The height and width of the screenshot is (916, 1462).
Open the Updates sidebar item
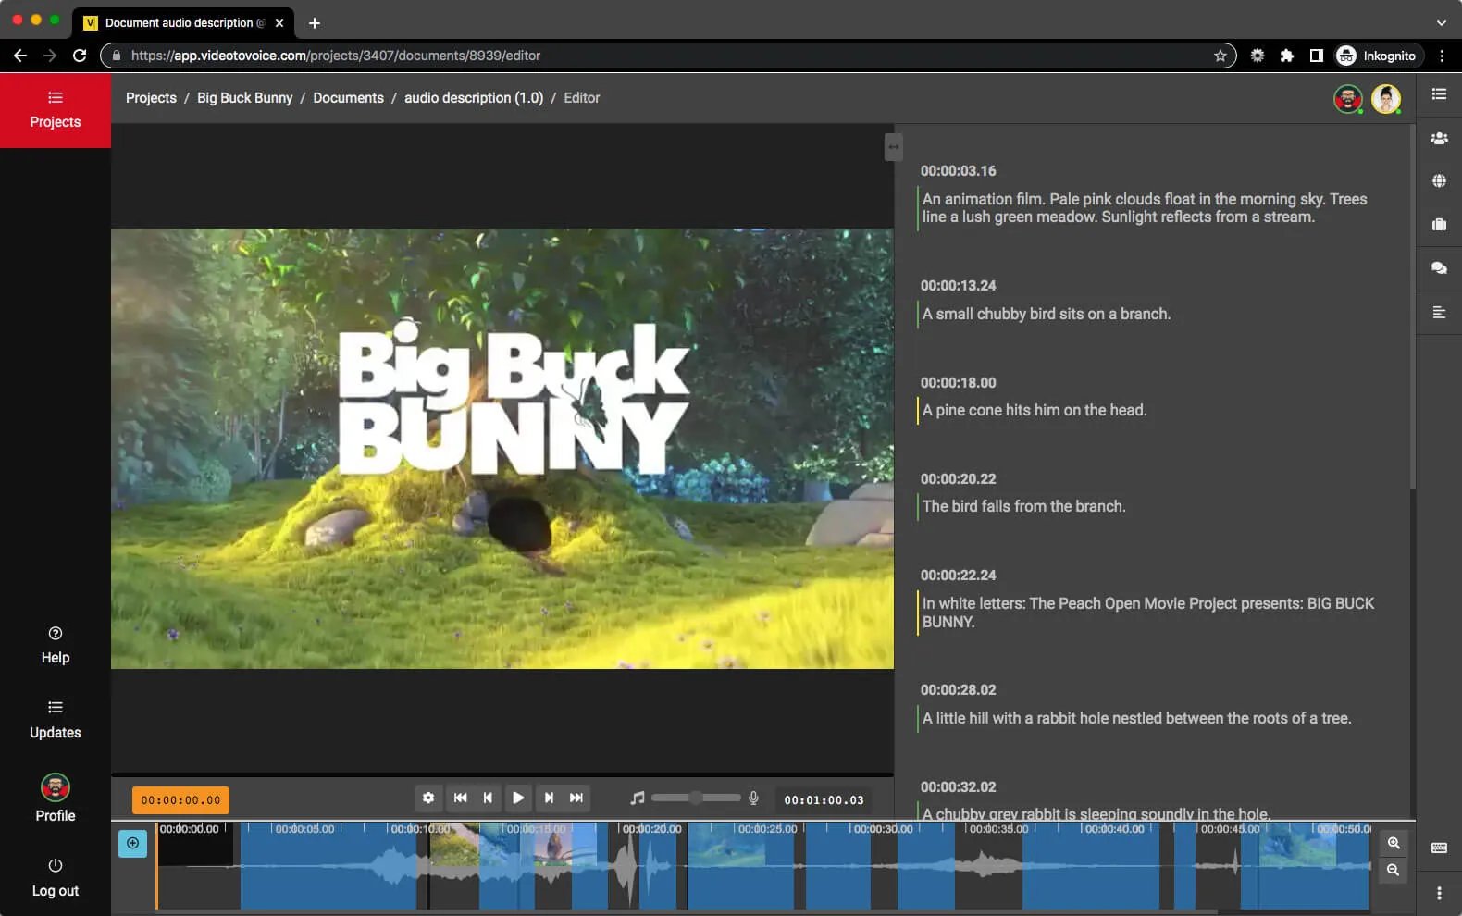click(x=56, y=719)
